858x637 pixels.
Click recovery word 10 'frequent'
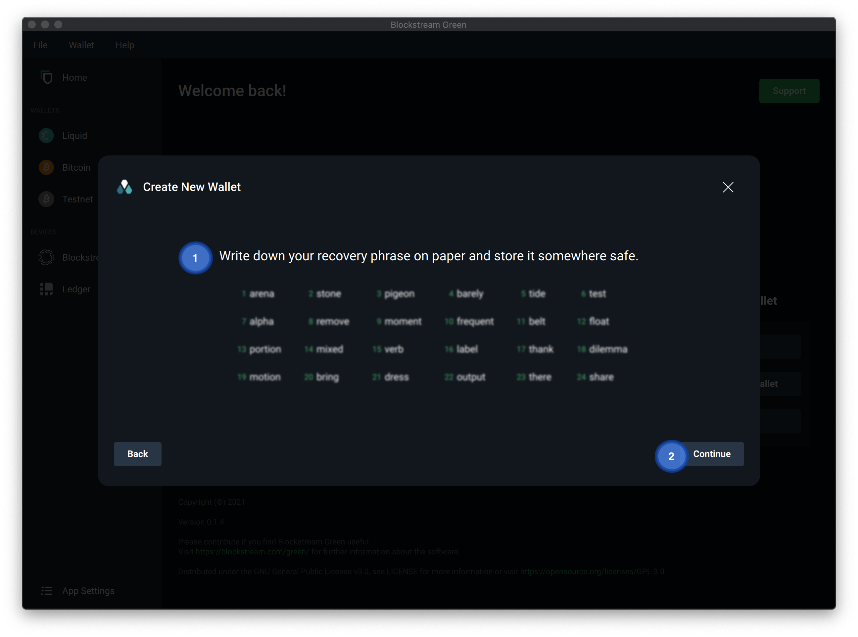point(475,322)
